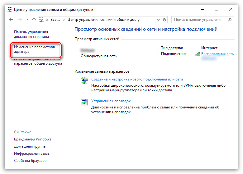The height and width of the screenshot is (174, 243).
Task: Open the recent locations dropdown arrow
Action: point(27,20)
